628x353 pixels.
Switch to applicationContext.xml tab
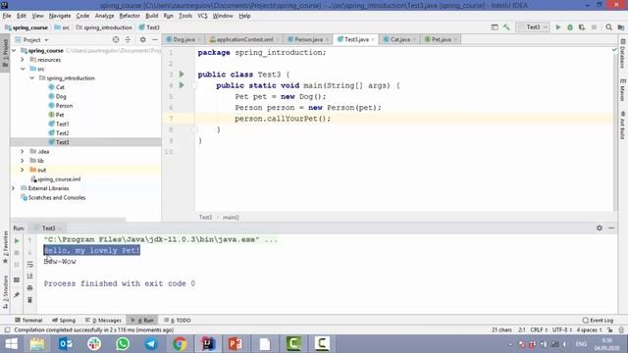tap(244, 39)
